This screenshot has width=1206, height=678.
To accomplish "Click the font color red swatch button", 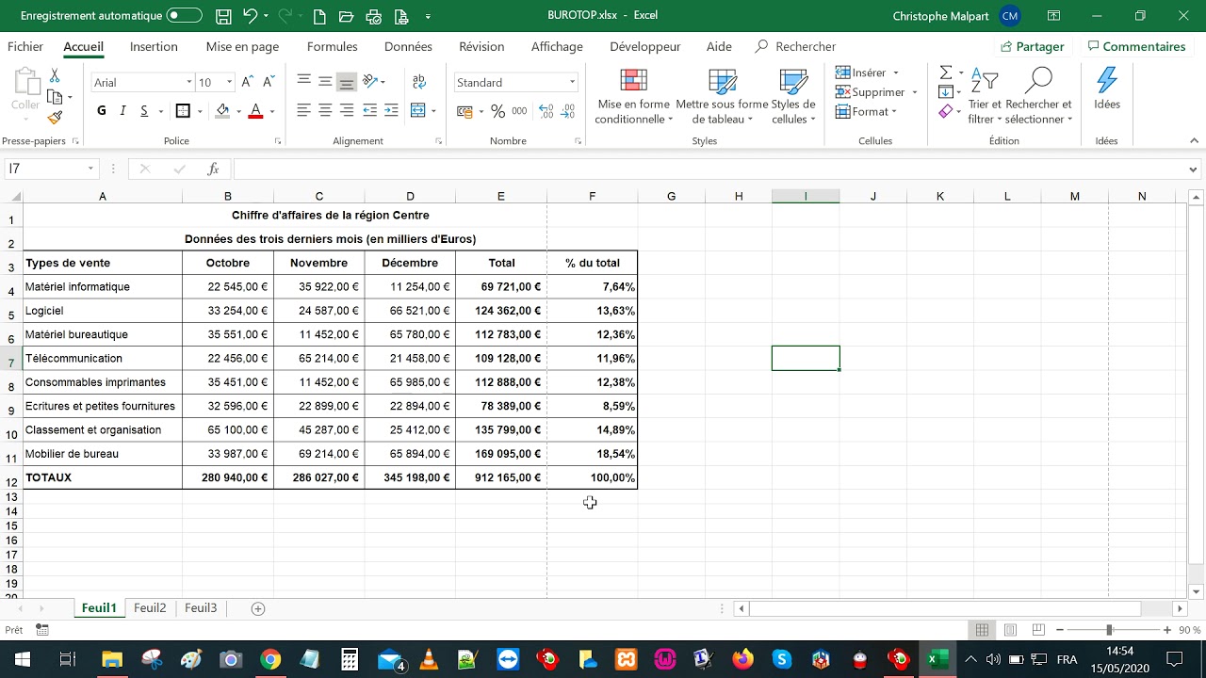I will click(x=255, y=111).
